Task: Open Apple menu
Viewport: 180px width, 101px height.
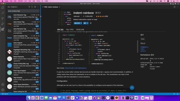Action: 3,1
